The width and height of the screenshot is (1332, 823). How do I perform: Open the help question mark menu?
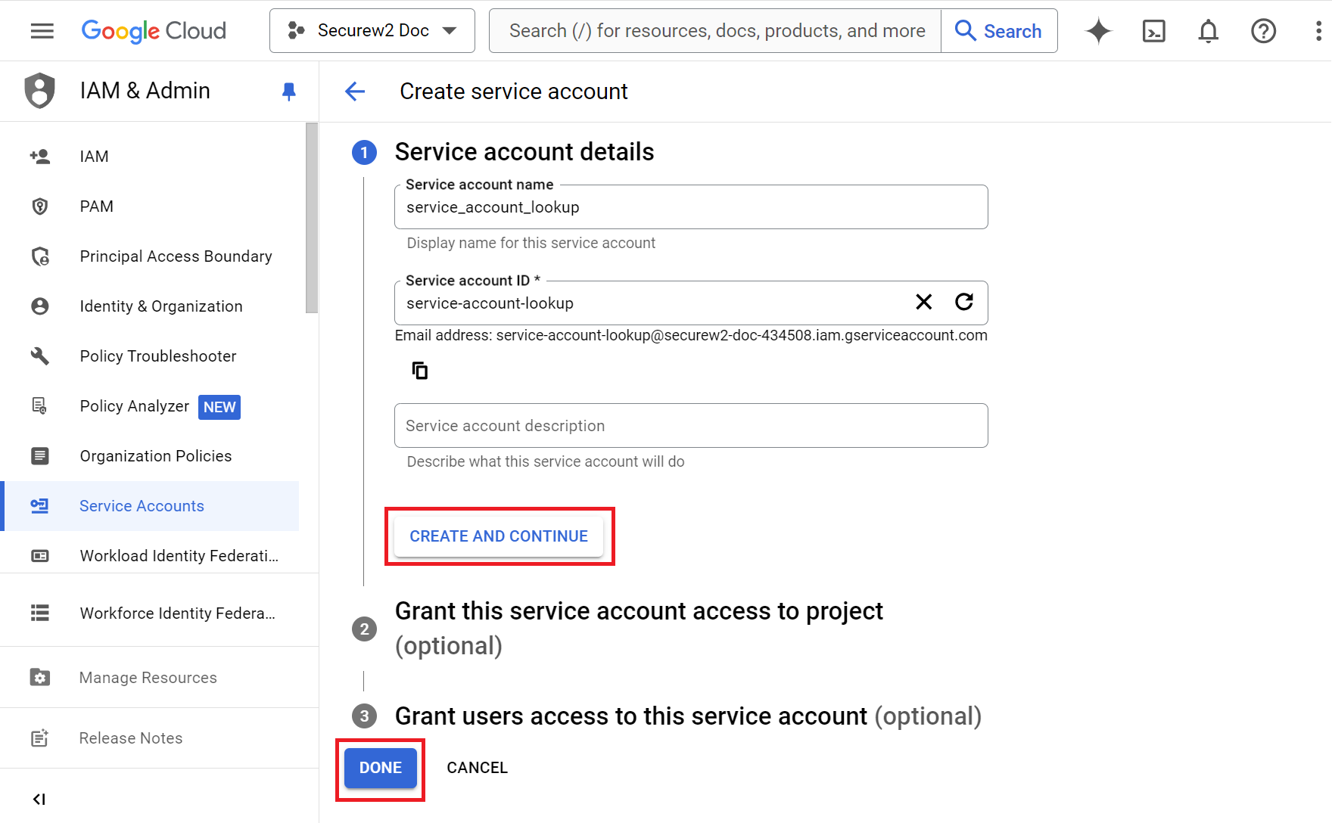coord(1263,31)
